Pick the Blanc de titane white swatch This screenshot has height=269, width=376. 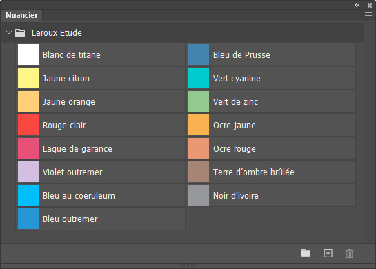pyautogui.click(x=28, y=54)
